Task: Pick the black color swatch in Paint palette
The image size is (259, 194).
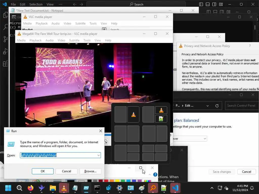Action: tap(89, 181)
